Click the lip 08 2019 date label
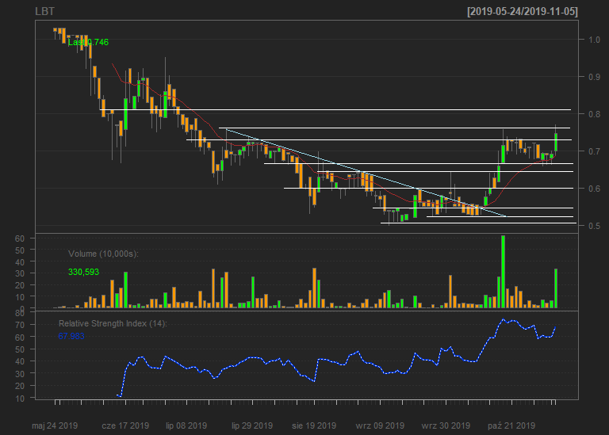This screenshot has width=609, height=435. pos(186,425)
